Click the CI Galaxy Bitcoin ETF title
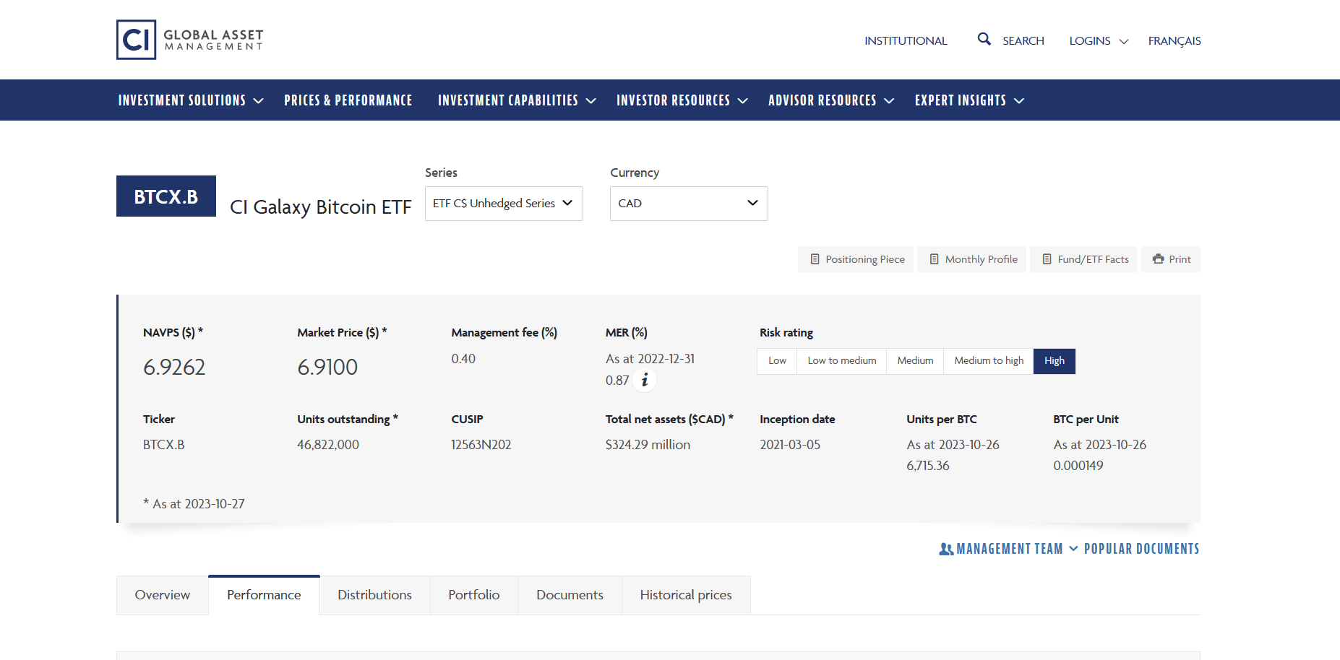This screenshot has width=1340, height=660. coord(321,207)
